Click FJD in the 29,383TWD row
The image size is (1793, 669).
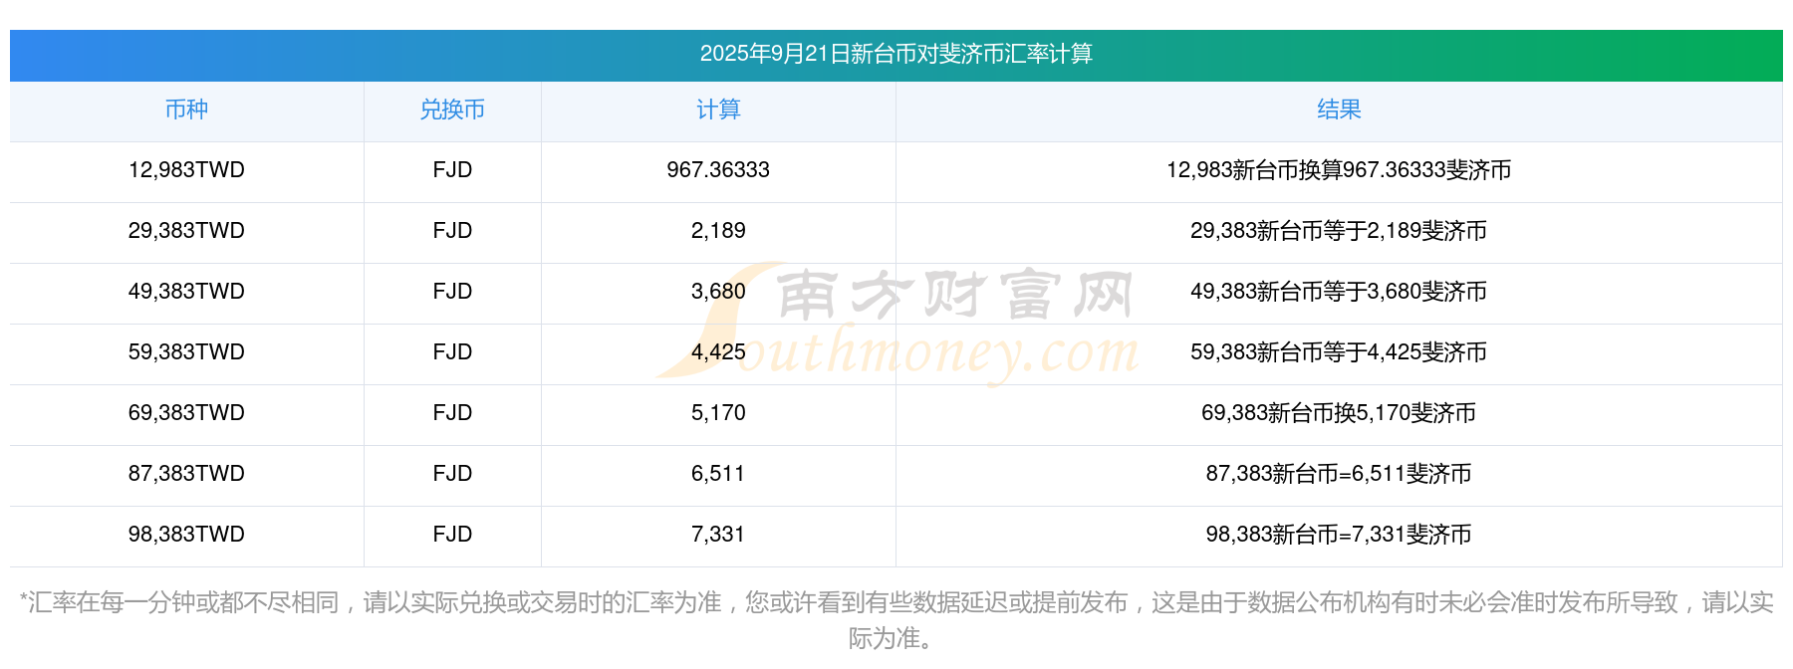(x=452, y=231)
